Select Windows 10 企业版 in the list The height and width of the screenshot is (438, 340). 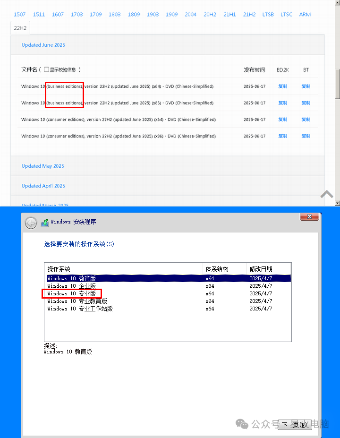[169, 286]
